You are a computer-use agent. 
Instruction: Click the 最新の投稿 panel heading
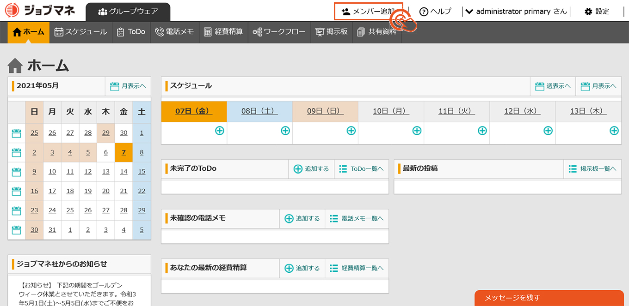click(x=420, y=169)
